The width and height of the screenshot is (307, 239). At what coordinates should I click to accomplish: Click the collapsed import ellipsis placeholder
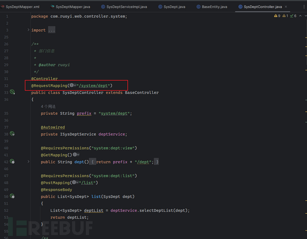(x=52, y=30)
